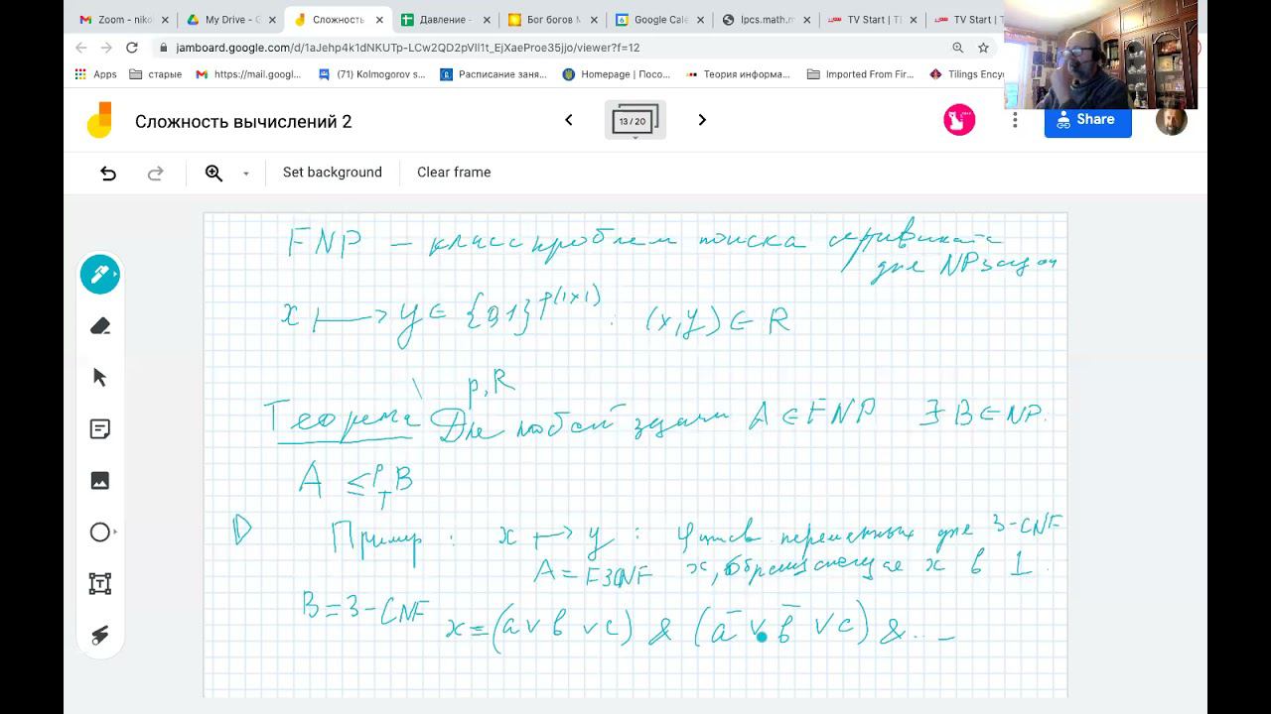Click the address bar URL
Viewport: 1271px width, 714px height.
[408, 48]
